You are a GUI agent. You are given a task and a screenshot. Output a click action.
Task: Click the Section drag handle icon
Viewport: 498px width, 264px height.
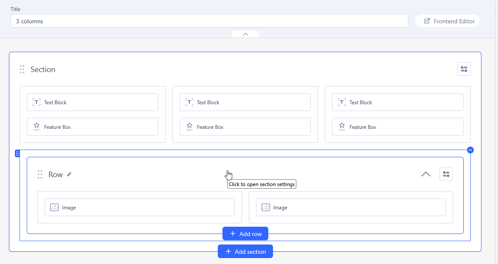pos(22,69)
